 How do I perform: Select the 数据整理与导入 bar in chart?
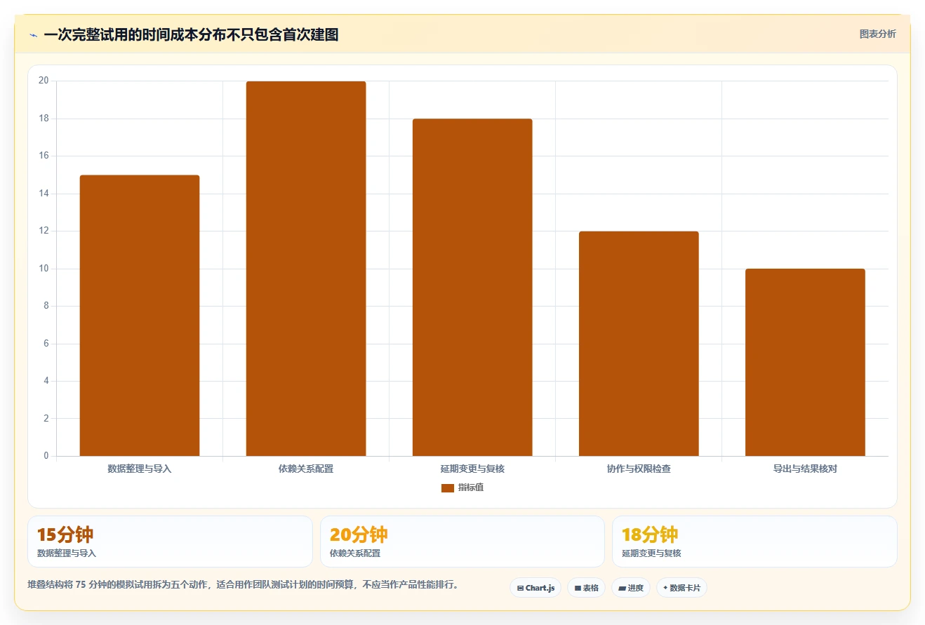tap(140, 316)
